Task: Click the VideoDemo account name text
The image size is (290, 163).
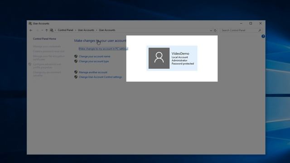Action: (x=180, y=53)
